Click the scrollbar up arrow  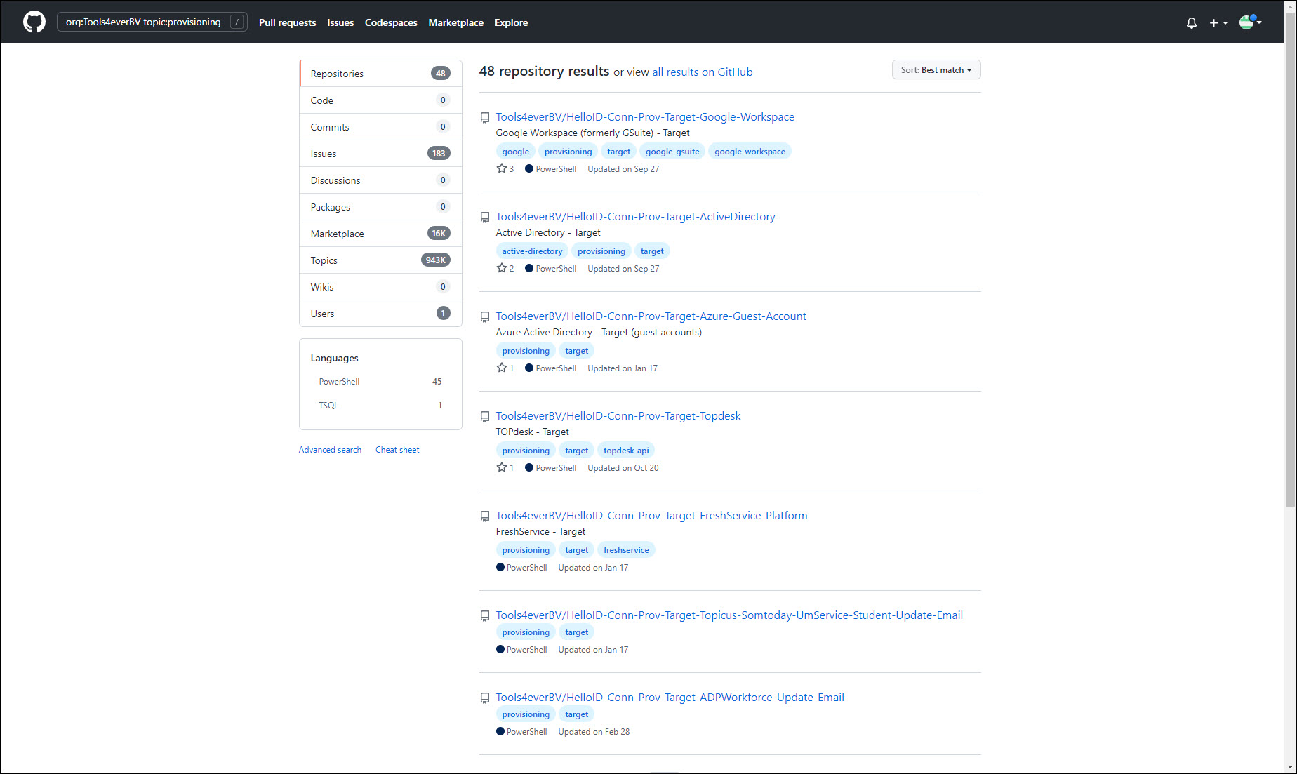click(1290, 6)
